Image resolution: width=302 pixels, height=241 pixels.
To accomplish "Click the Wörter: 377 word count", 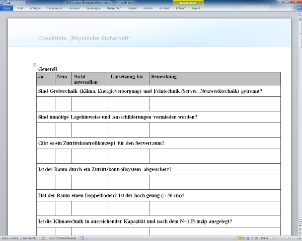I will click(30, 238).
